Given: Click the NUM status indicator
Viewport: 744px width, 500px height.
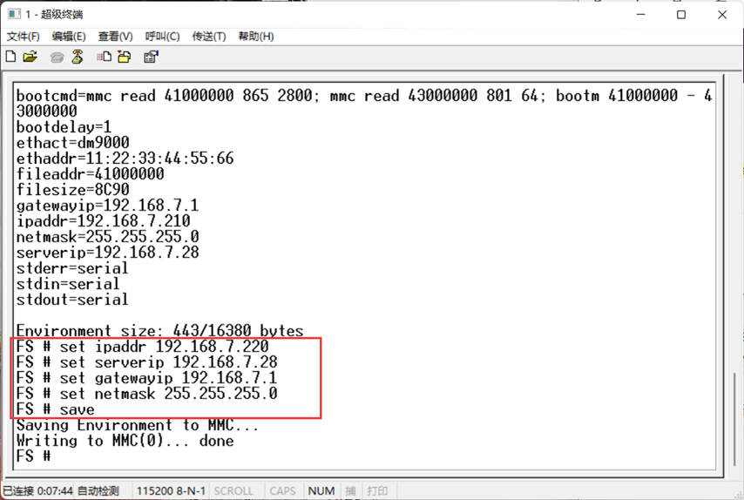Looking at the screenshot, I should 321,490.
